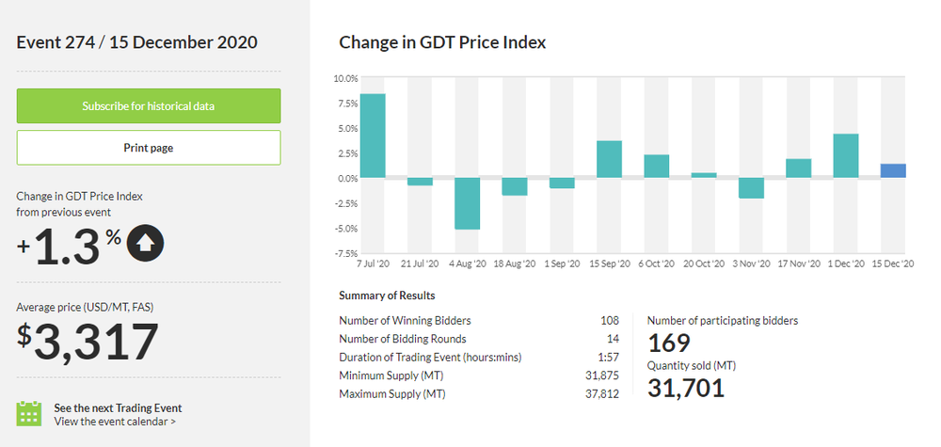Viewport: 941px width, 447px height.
Task: Click the 4 Aug '20 chart bar
Action: click(468, 203)
